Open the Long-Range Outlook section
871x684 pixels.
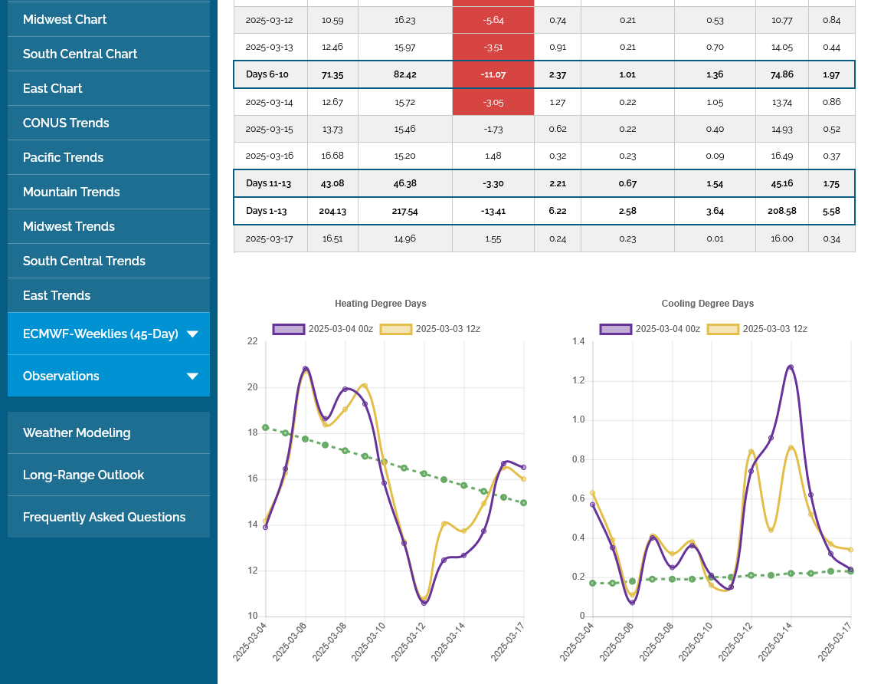coord(83,475)
